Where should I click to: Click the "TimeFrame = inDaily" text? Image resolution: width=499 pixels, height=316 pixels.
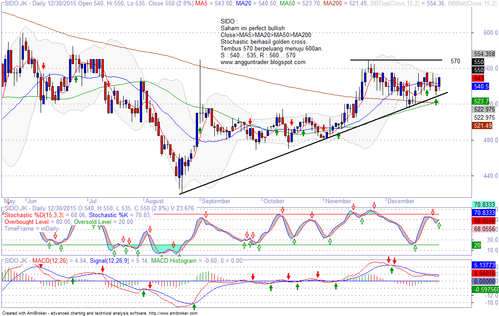pos(32,228)
